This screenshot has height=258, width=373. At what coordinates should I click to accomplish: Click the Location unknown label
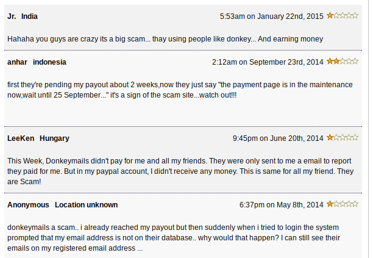86,205
